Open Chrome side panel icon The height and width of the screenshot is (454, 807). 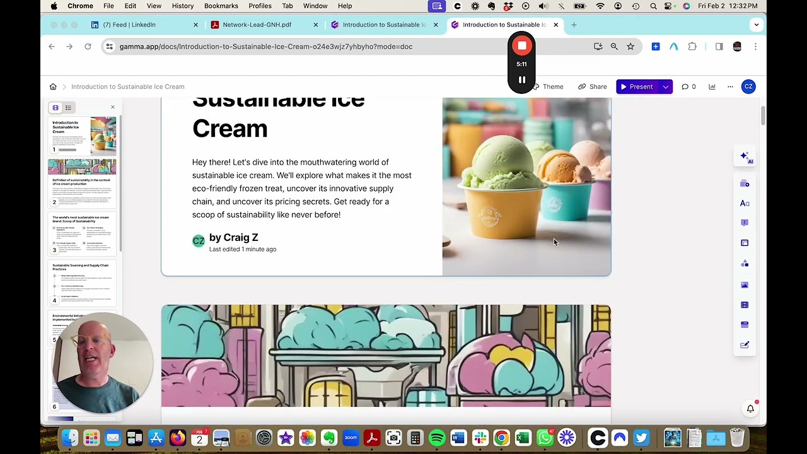[719, 46]
